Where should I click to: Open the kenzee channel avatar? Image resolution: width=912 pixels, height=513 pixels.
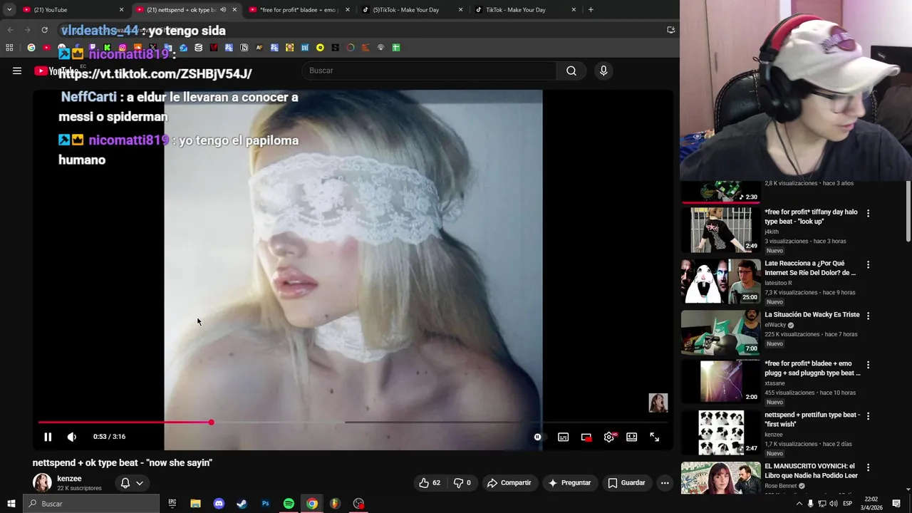42,482
